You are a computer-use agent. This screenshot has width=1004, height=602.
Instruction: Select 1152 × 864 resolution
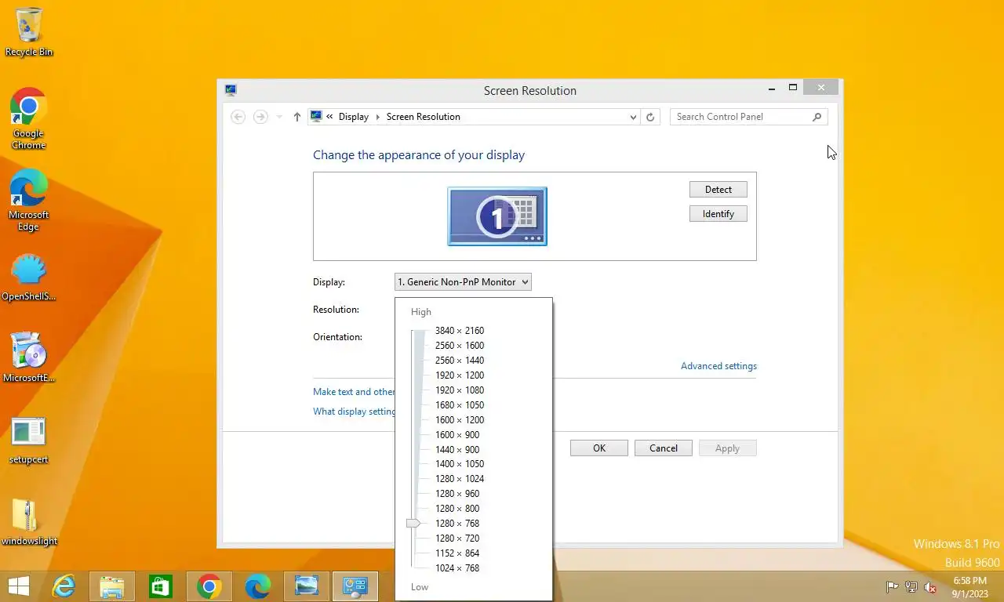(x=457, y=553)
